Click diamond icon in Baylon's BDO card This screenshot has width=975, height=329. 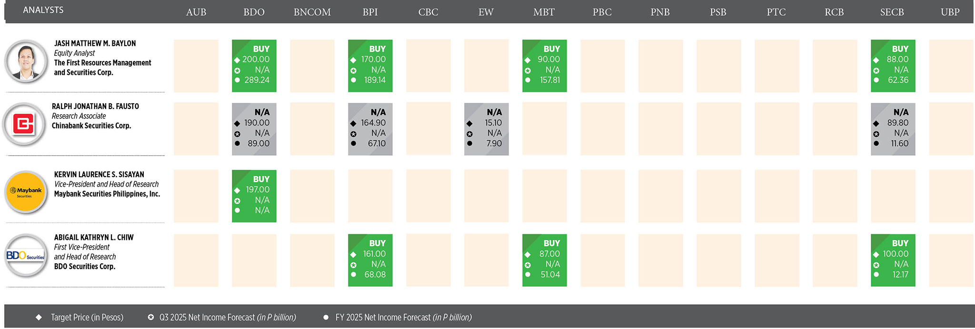[237, 60]
